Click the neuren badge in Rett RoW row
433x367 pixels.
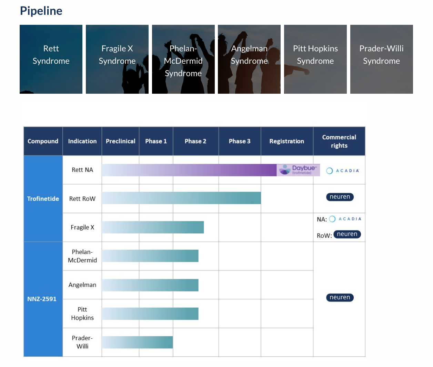pyautogui.click(x=340, y=197)
